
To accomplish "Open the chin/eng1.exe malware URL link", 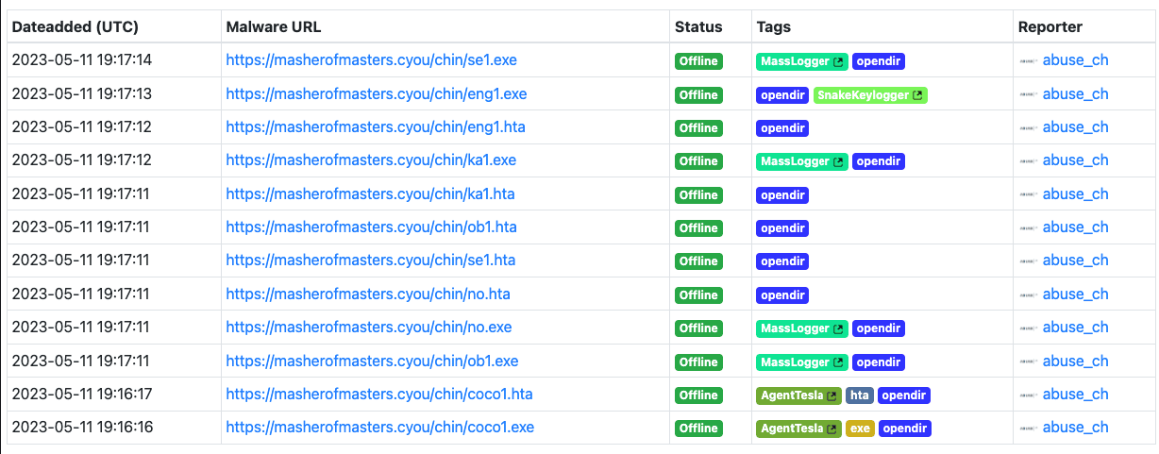I will coord(376,94).
